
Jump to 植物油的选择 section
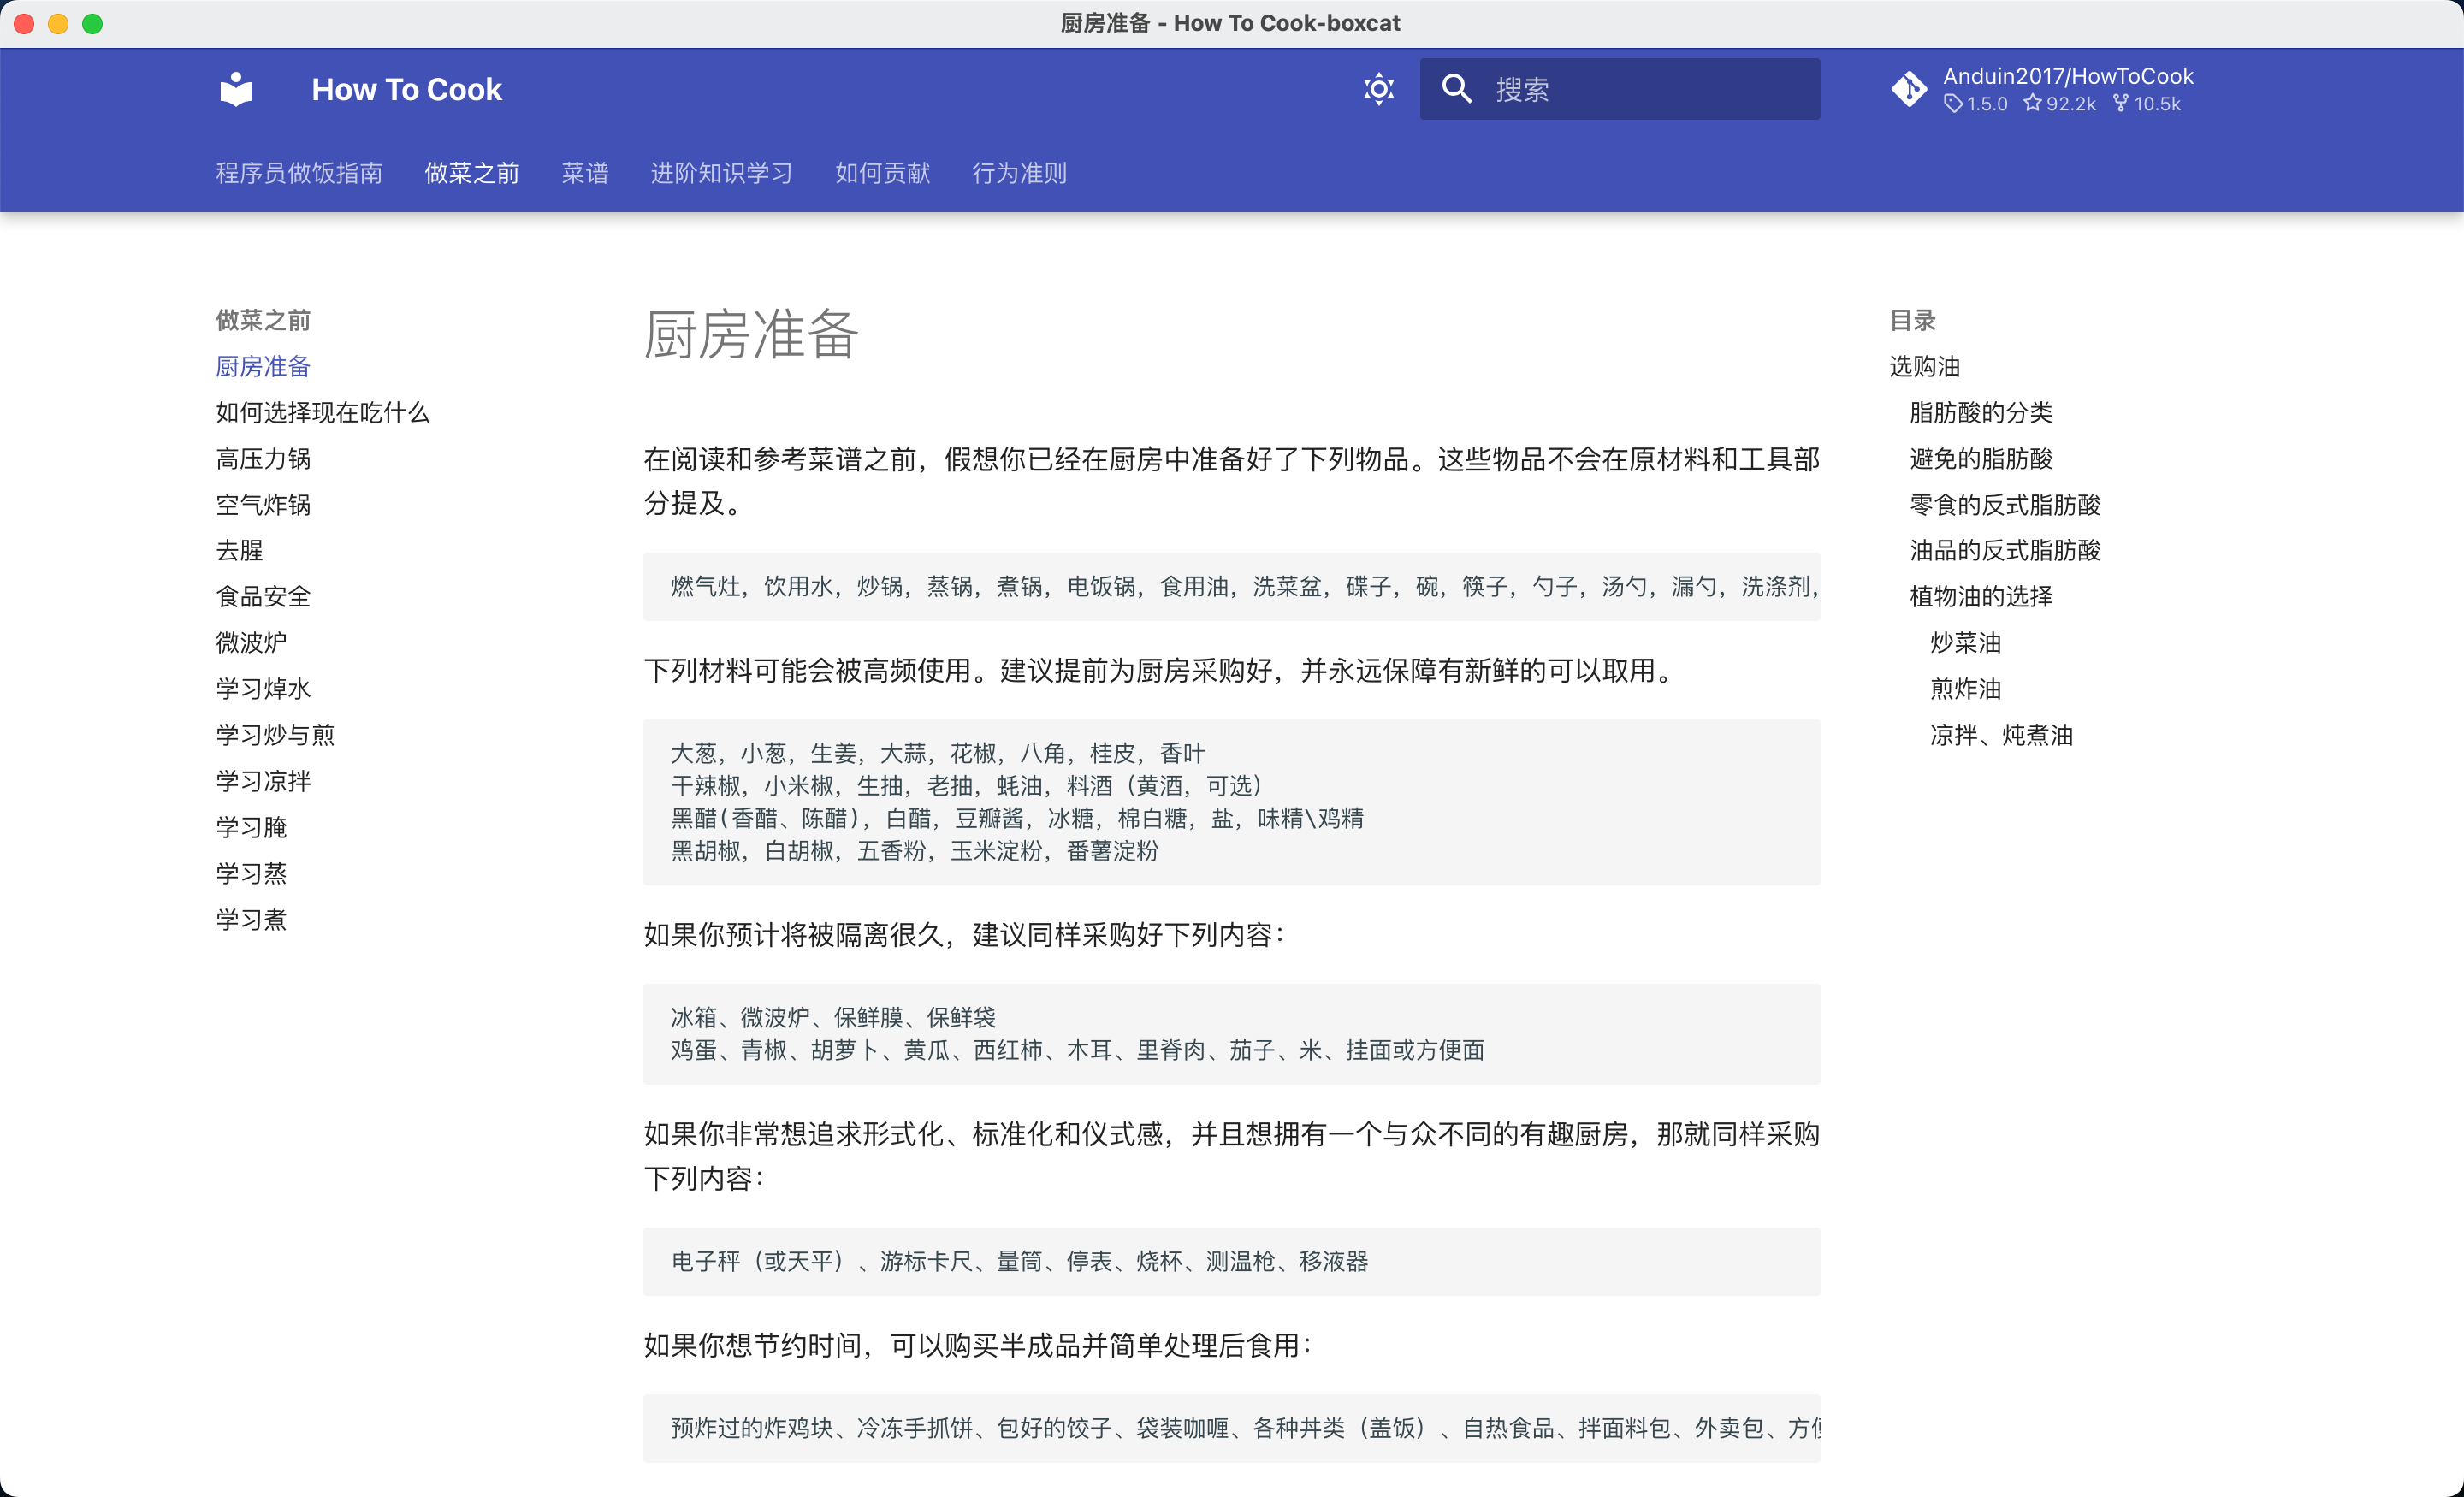[x=1980, y=597]
